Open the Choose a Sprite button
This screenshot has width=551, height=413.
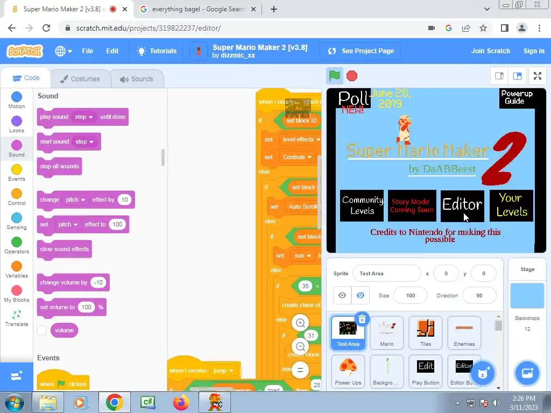click(x=483, y=373)
